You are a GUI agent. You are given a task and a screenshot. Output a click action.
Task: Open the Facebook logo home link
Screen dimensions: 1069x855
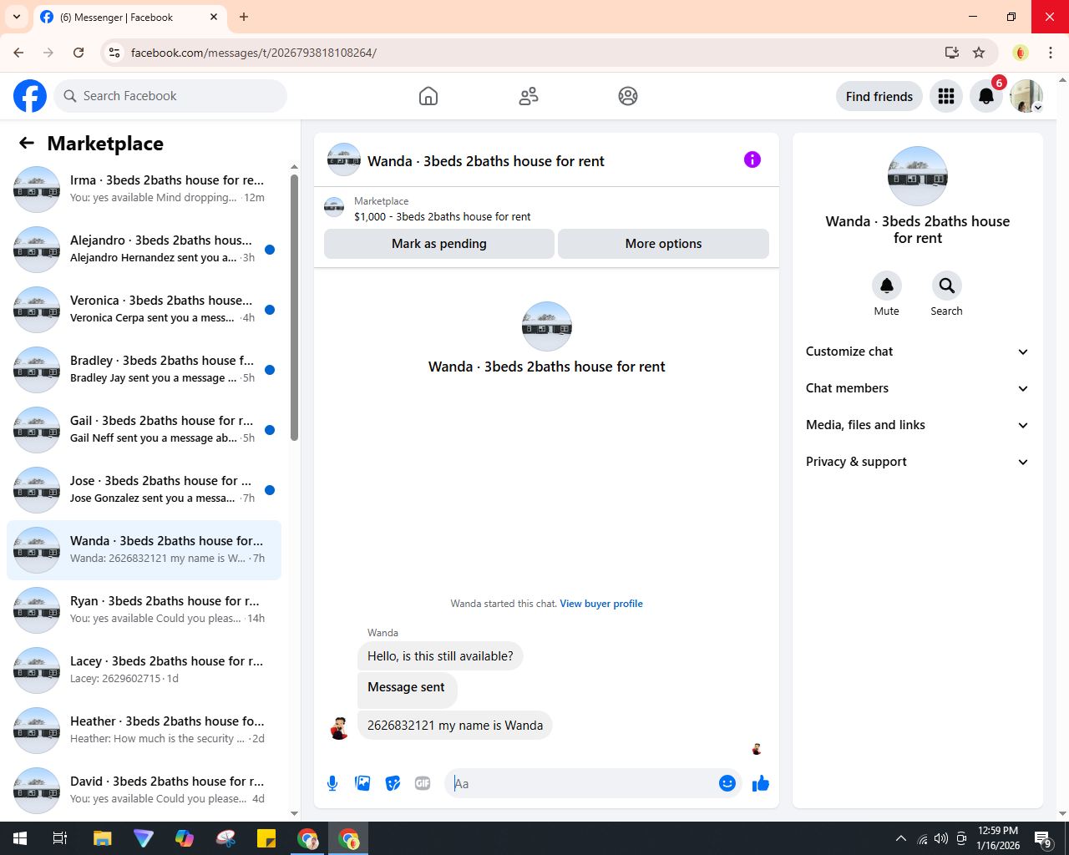tap(30, 96)
